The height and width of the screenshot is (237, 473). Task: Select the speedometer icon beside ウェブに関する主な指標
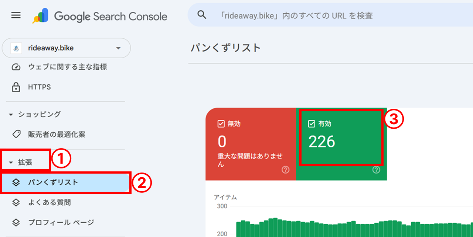(16, 67)
